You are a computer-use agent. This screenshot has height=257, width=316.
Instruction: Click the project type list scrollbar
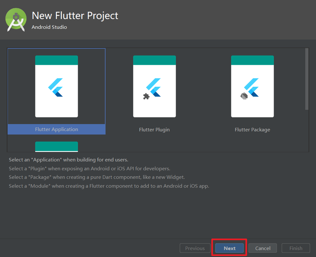307,79
